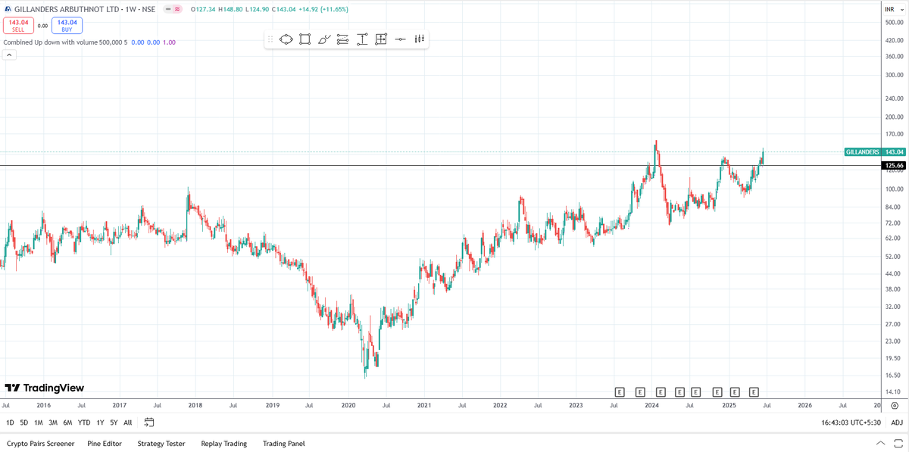Click the GILLANDERS 143.04 last price label
The image size is (909, 452).
[876, 152]
